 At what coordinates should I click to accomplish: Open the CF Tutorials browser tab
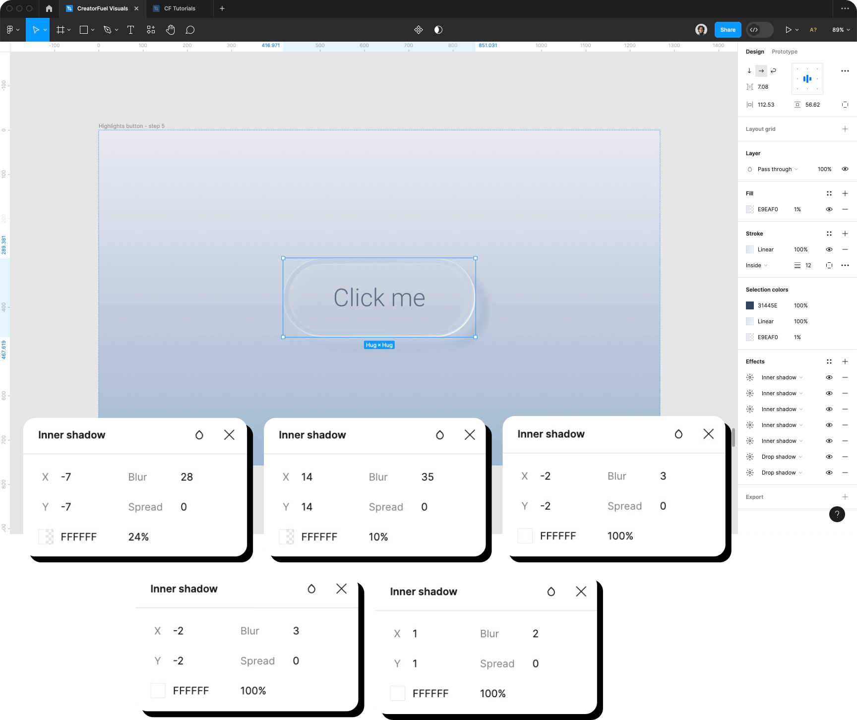click(180, 8)
